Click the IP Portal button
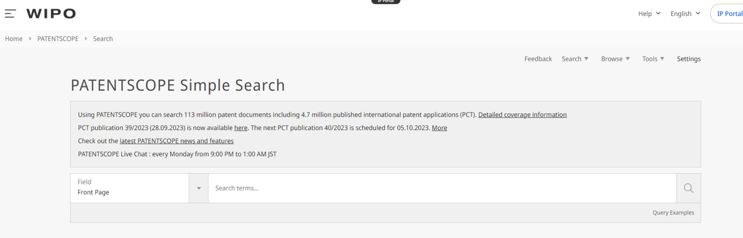The height and width of the screenshot is (238, 743). pyautogui.click(x=729, y=14)
